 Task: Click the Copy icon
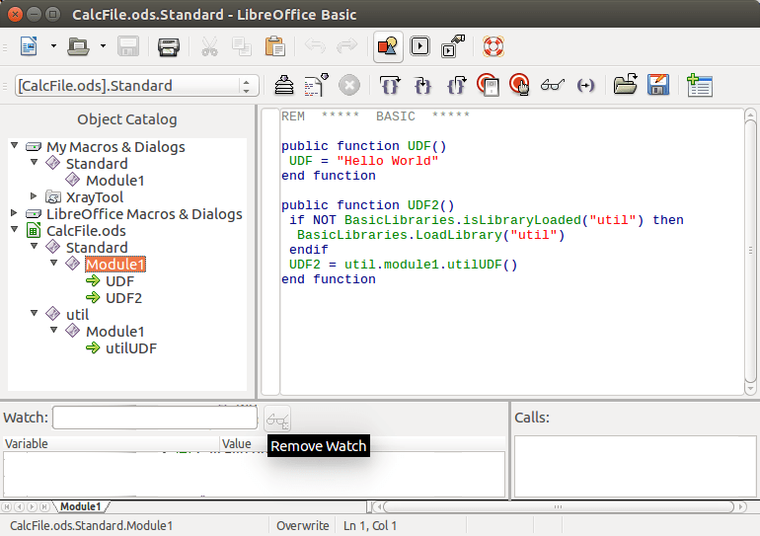pyautogui.click(x=242, y=46)
